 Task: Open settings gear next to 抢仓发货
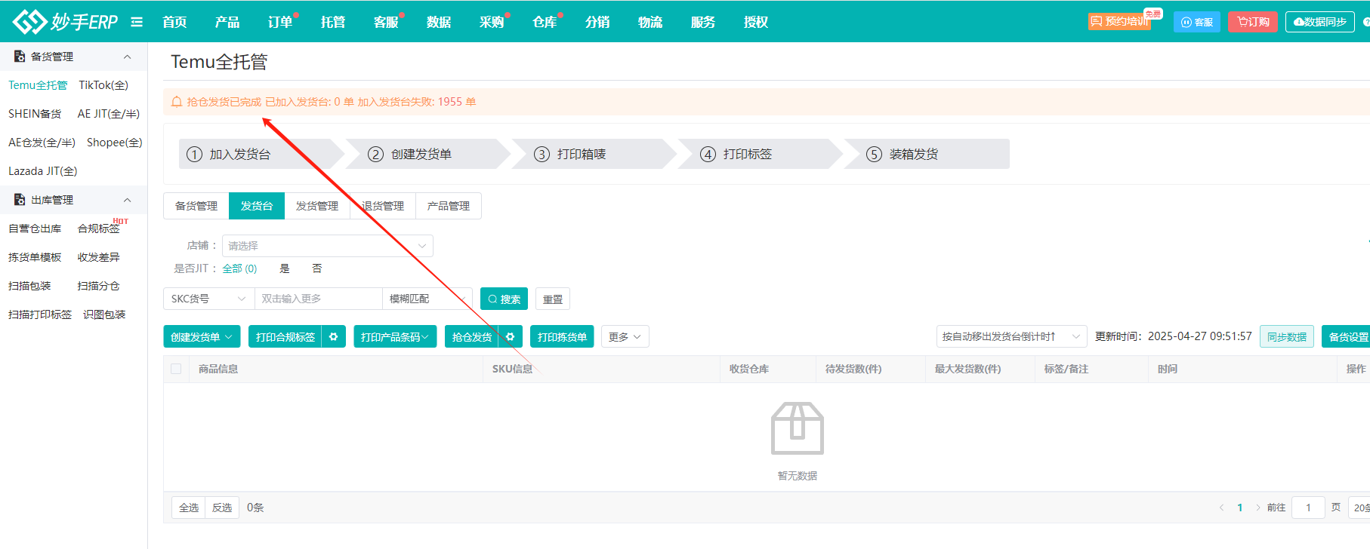510,337
